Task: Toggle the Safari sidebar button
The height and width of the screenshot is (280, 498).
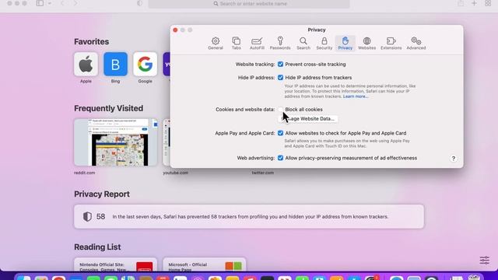Action: [40, 3]
